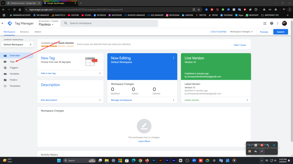This screenshot has width=293, height=164.
Task: Open File Explorer from the taskbar
Action: point(107,161)
